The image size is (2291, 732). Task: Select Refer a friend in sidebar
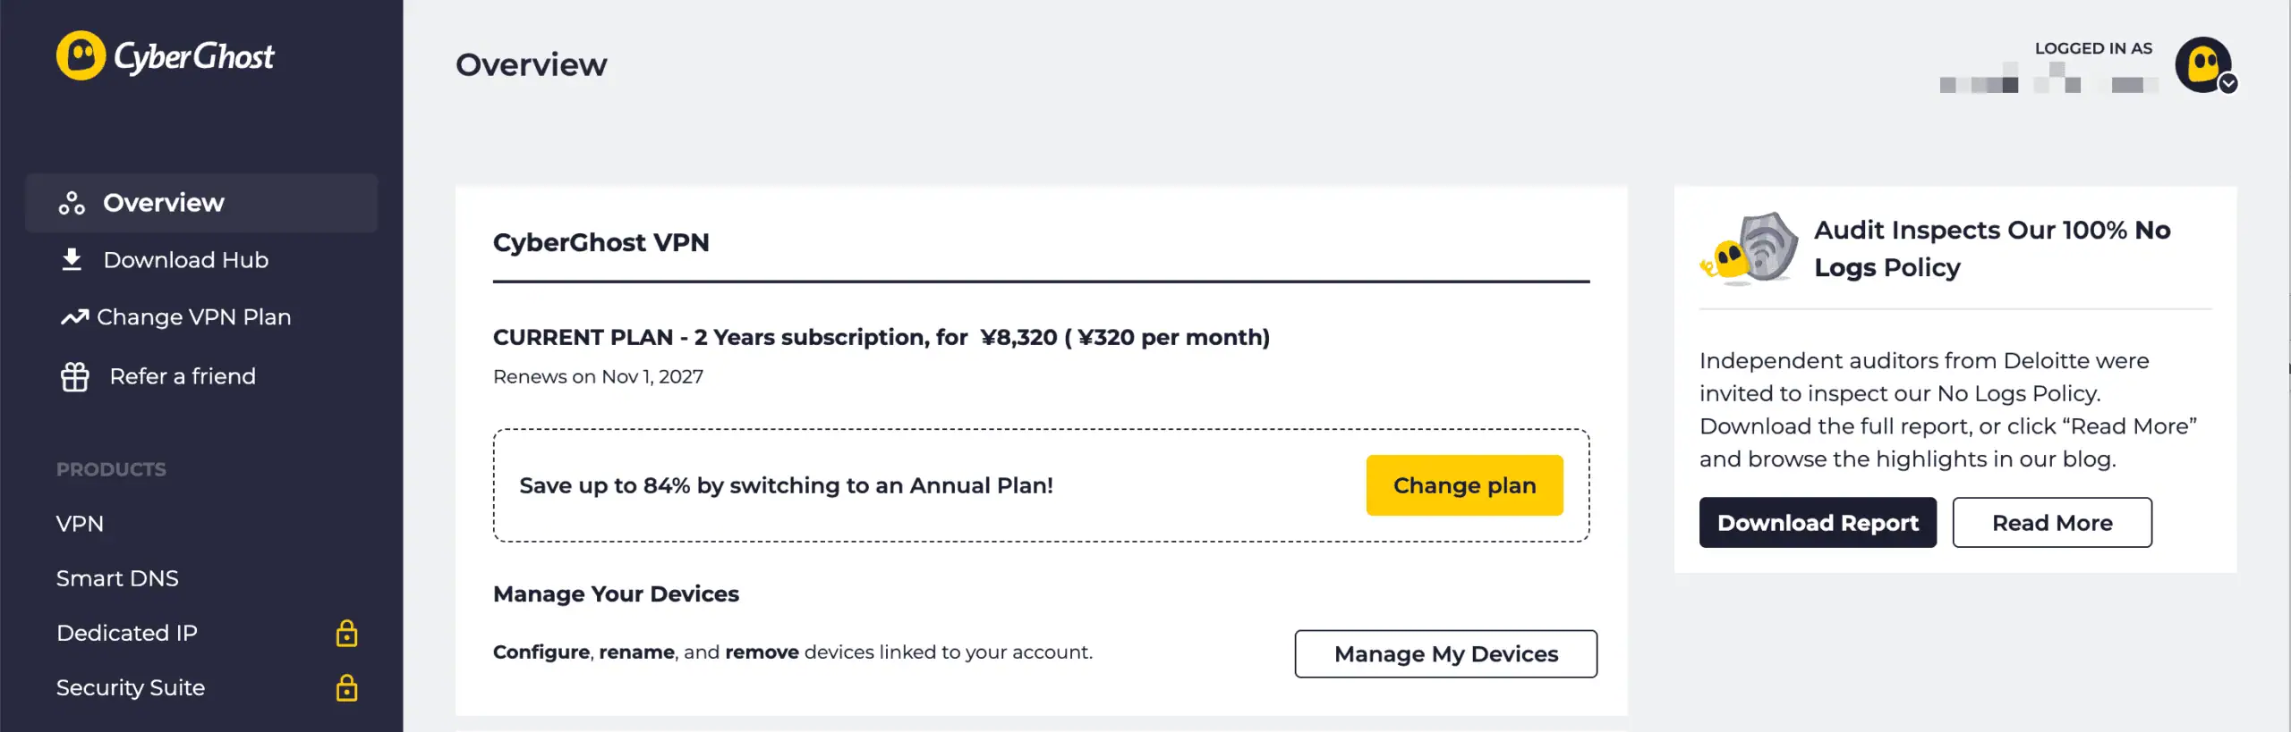coord(183,376)
